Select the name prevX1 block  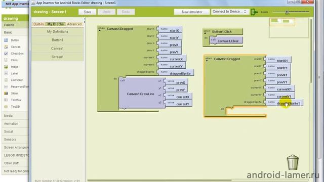(x=277, y=74)
